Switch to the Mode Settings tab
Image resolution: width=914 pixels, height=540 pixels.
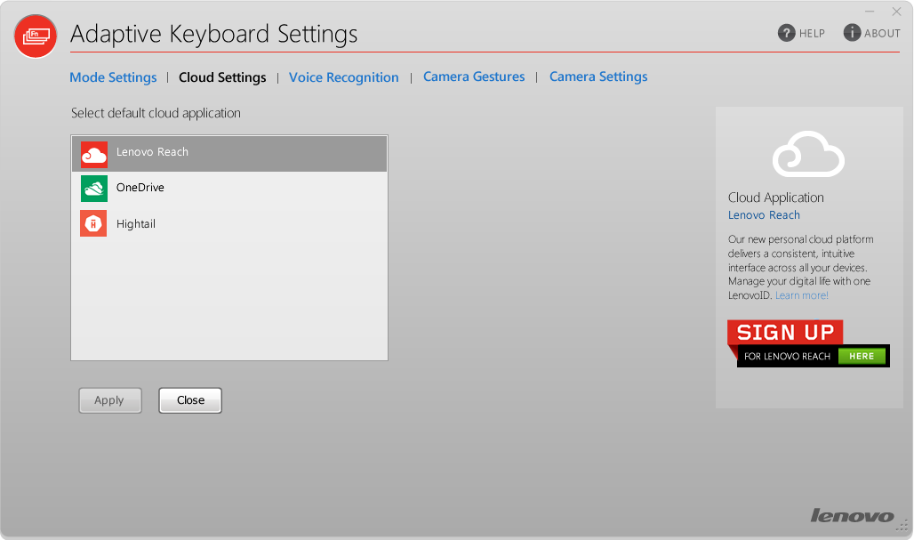113,77
